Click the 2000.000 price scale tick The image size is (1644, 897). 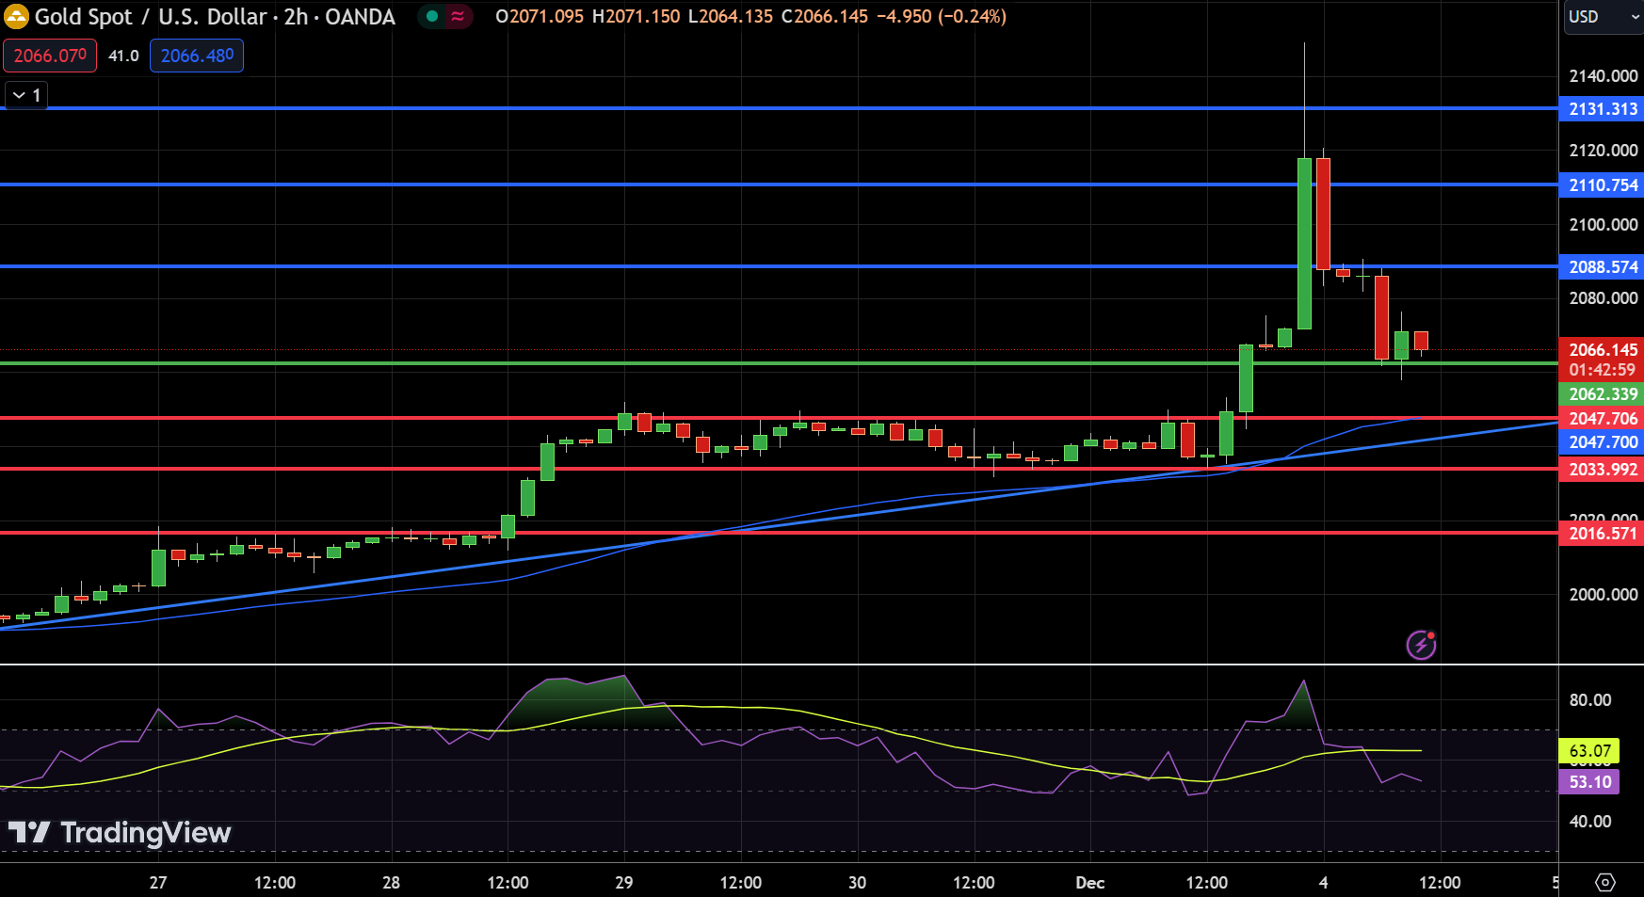click(1603, 595)
